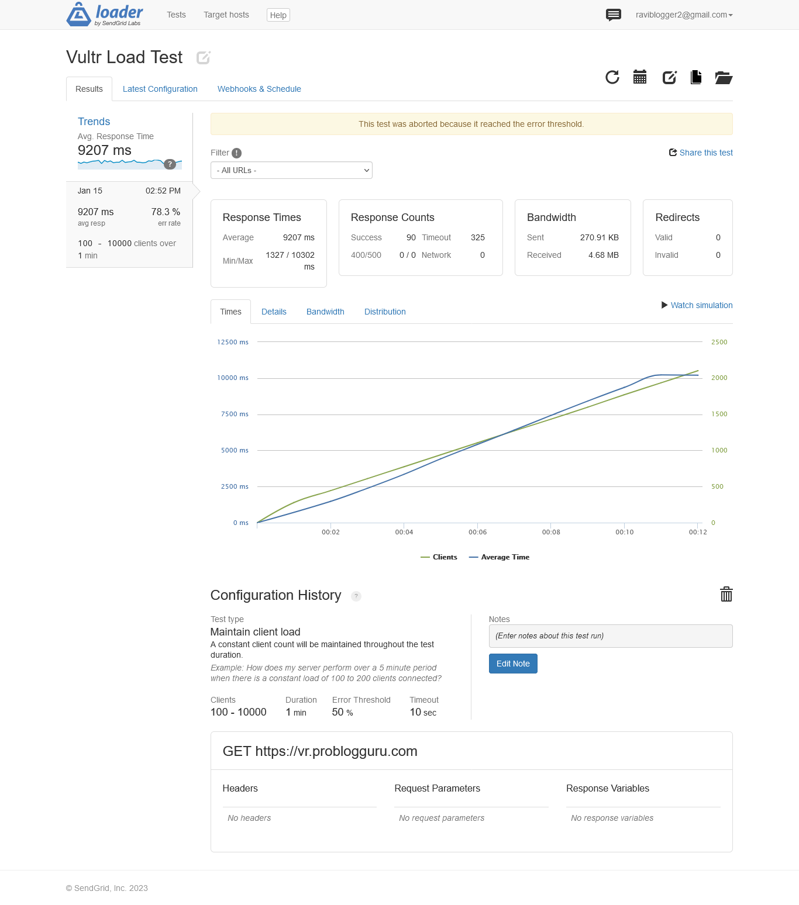Click Configuration History help icon
The width and height of the screenshot is (799, 905).
(356, 596)
